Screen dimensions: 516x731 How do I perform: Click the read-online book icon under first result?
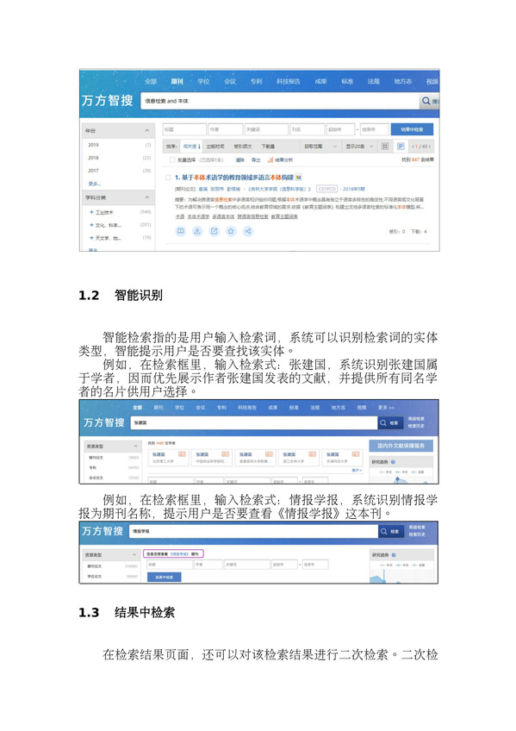click(x=180, y=231)
